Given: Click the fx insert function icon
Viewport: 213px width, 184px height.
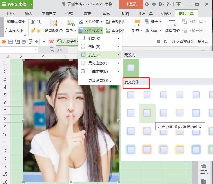Looking at the screenshot, I should click(x=59, y=50).
